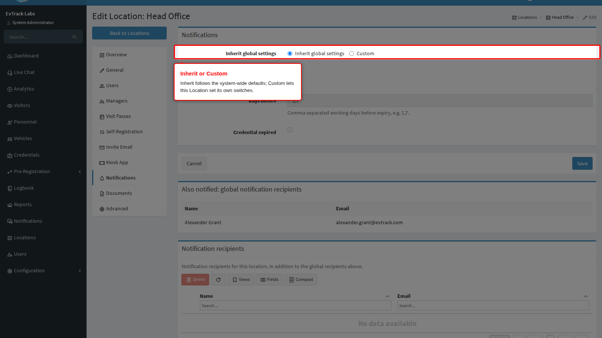Click the refresh recipients icon button
Viewport: 602px width, 338px height.
tap(218, 280)
